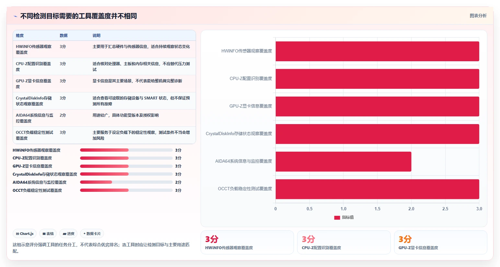Click table cell GPU-Z显卡信息覆盖度

pos(34,84)
